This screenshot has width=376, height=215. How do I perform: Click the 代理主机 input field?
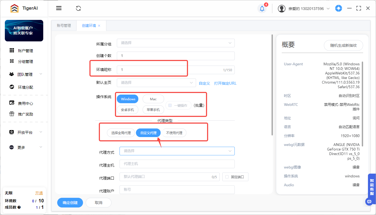(x=177, y=164)
